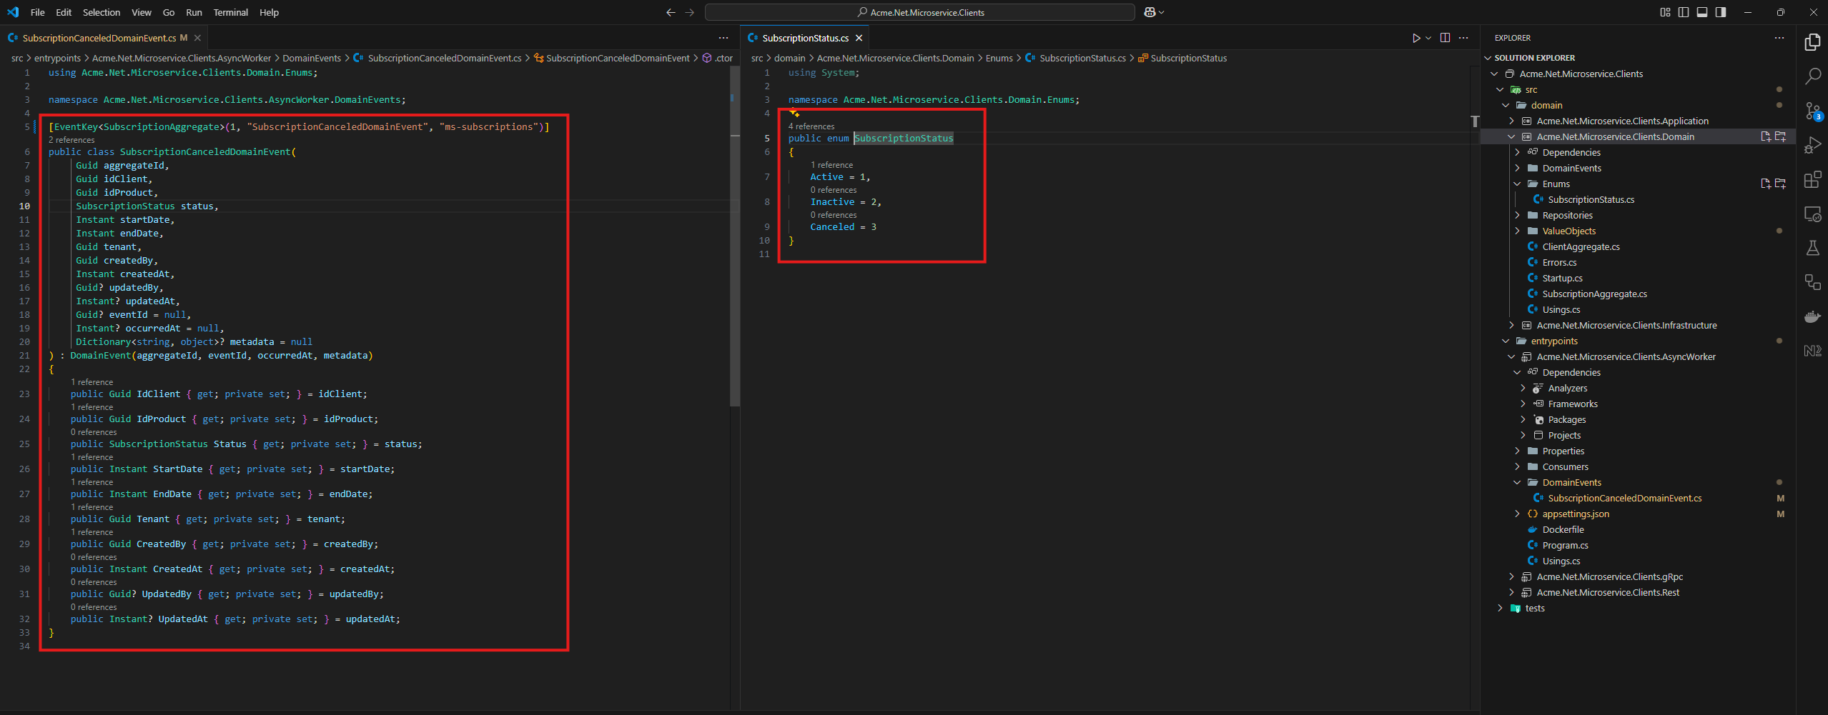Open the Docker view in activity bar
This screenshot has height=715, width=1828.
tap(1812, 316)
